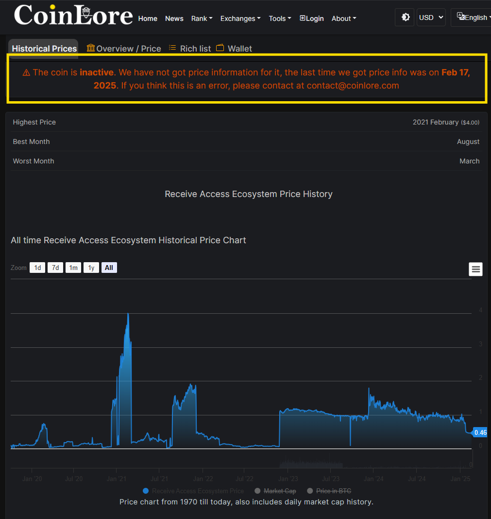The width and height of the screenshot is (491, 519).
Task: Click the Highest Price row label
Action: (34, 122)
